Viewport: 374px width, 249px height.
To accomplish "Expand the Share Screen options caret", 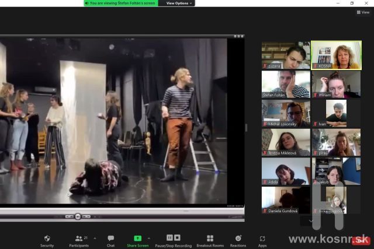I will [x=148, y=238].
